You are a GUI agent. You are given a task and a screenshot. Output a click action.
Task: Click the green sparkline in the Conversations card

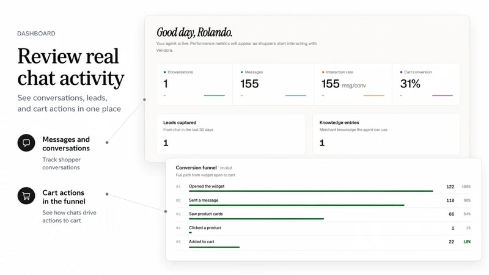[215, 95]
